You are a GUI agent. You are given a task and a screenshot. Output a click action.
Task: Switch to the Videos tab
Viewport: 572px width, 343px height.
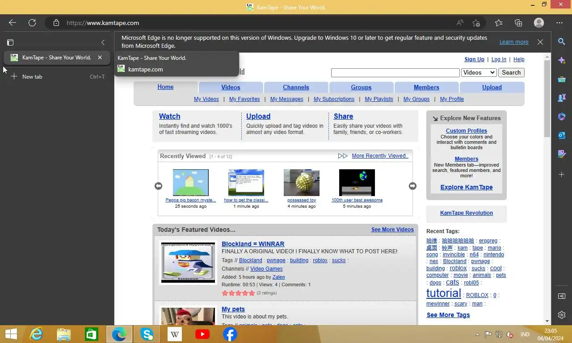(231, 88)
